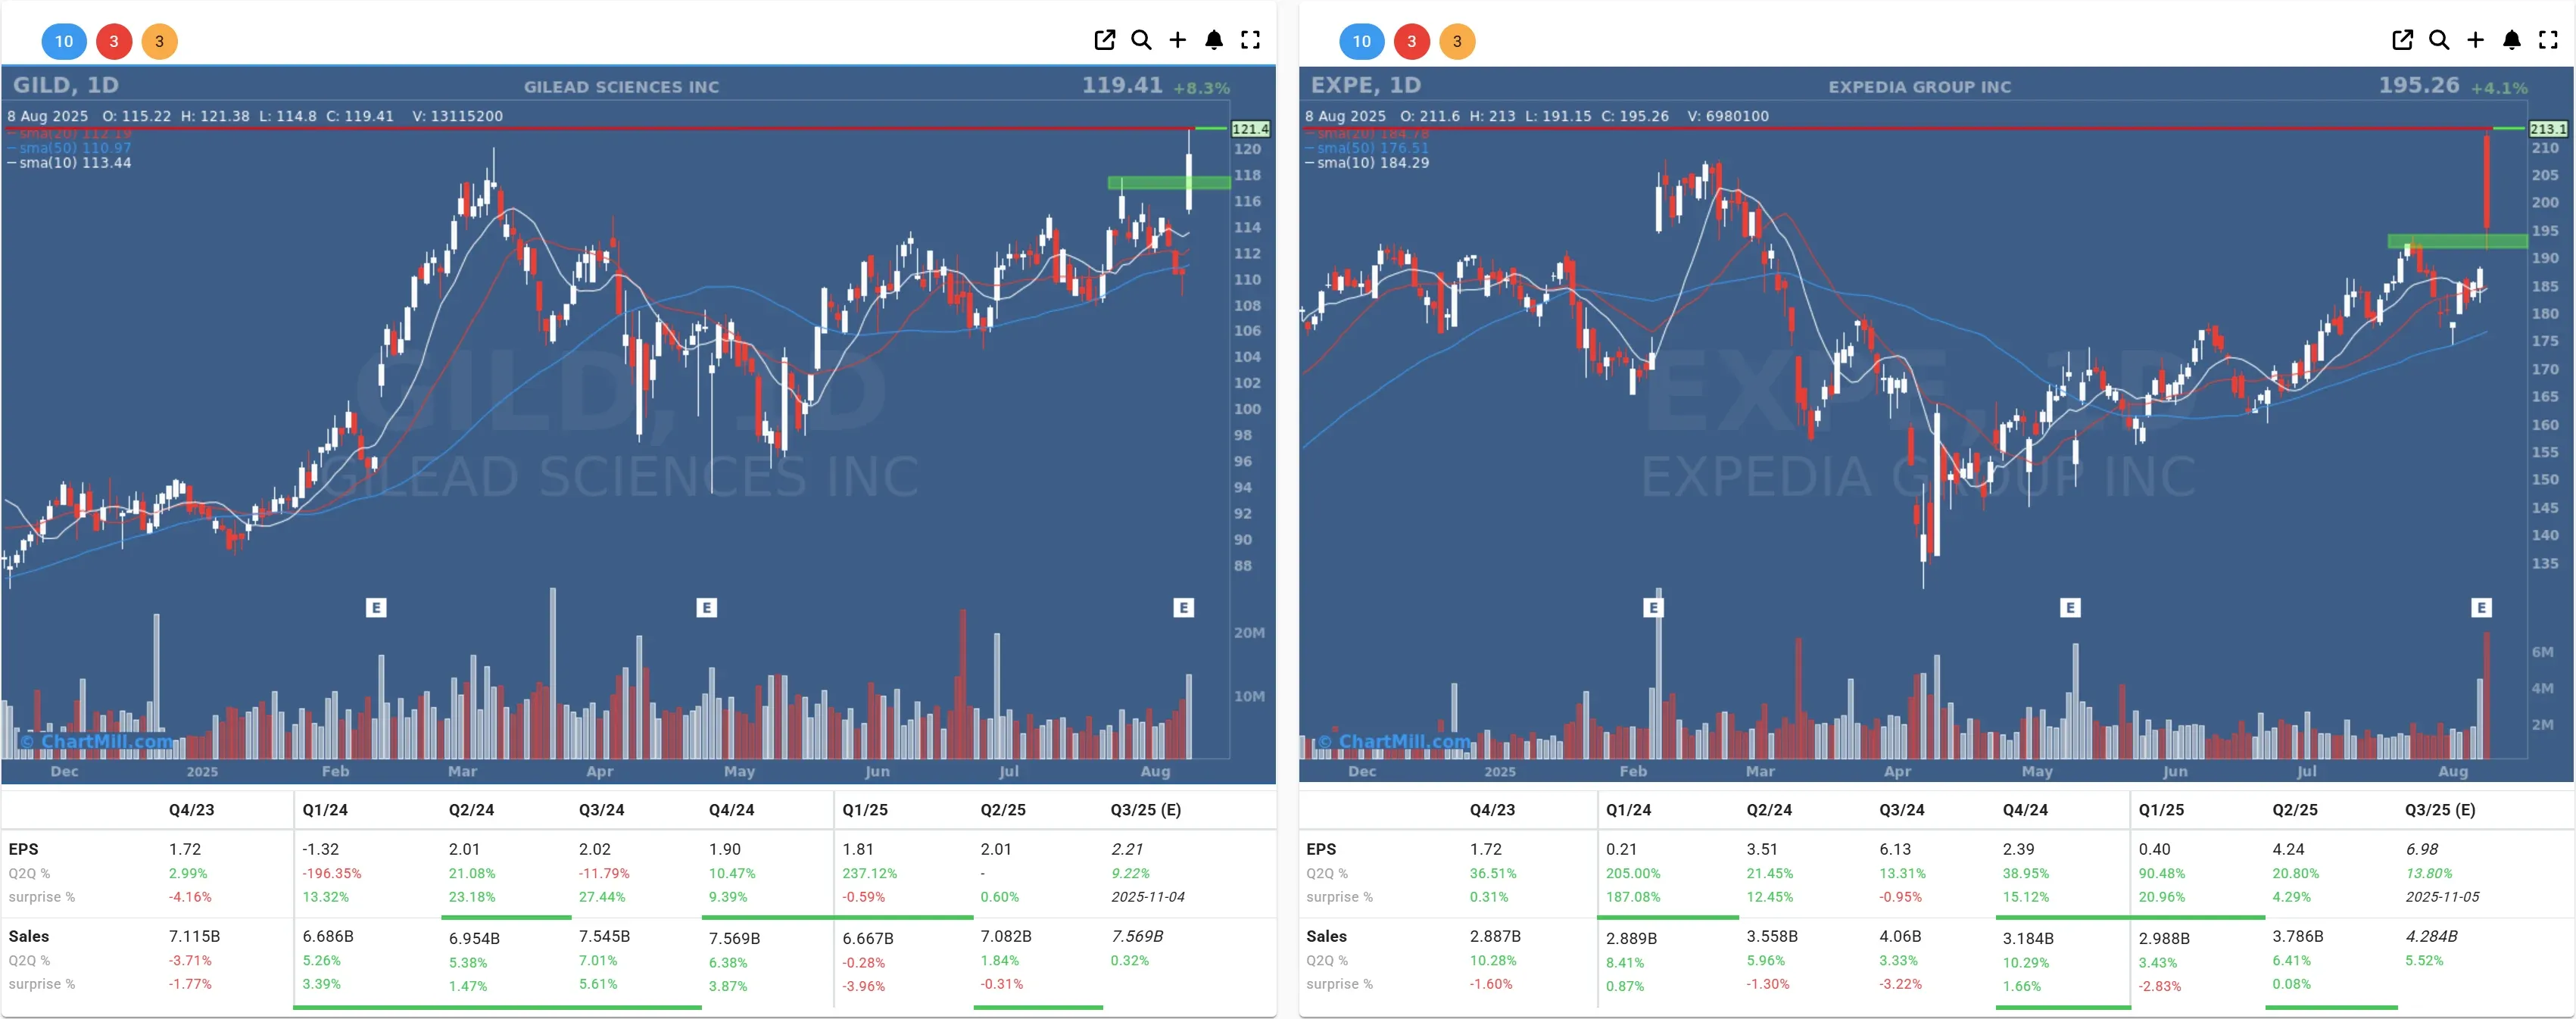Click the Q1/24 column header in GILD table
The image size is (2576, 1019).
[325, 810]
